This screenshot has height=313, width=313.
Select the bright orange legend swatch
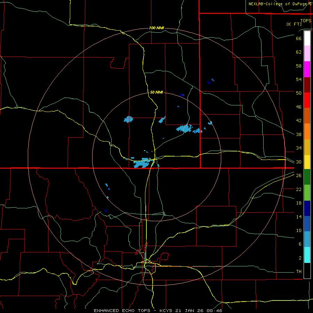[307, 131]
